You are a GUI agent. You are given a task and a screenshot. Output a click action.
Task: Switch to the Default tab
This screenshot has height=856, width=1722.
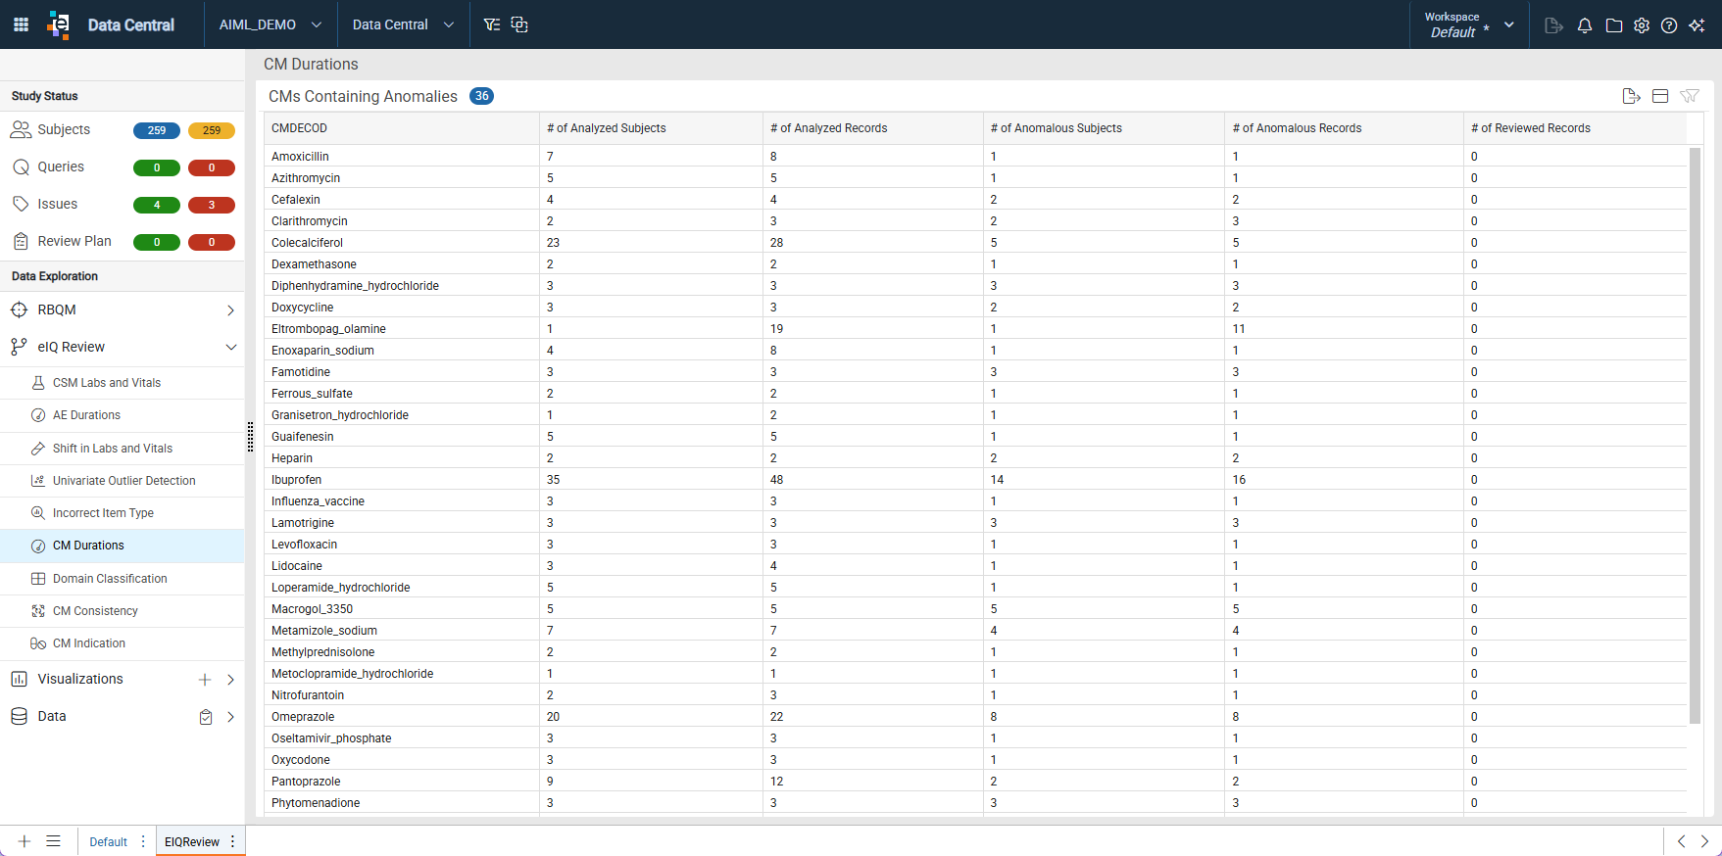108,841
